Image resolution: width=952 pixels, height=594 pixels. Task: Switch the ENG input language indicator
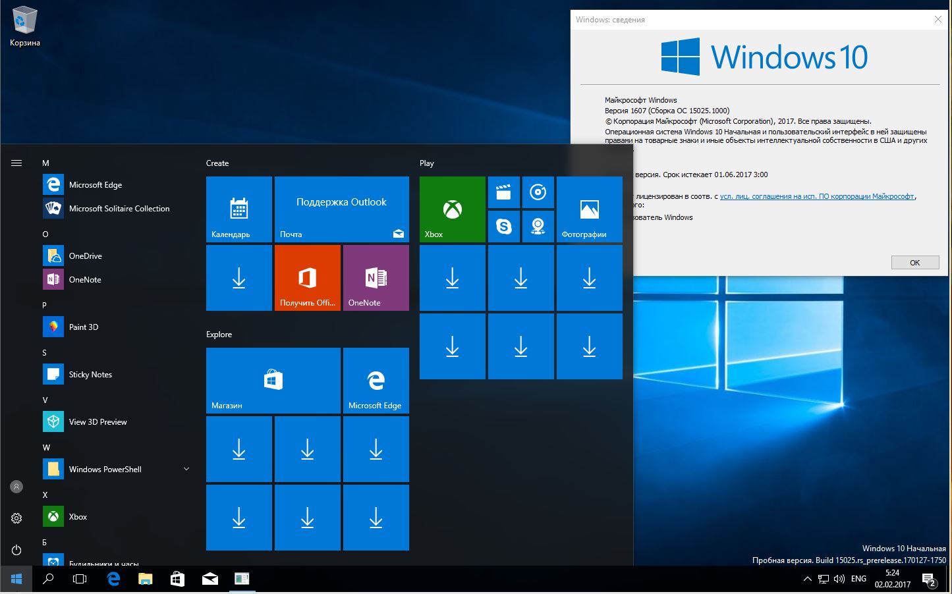[x=858, y=579]
